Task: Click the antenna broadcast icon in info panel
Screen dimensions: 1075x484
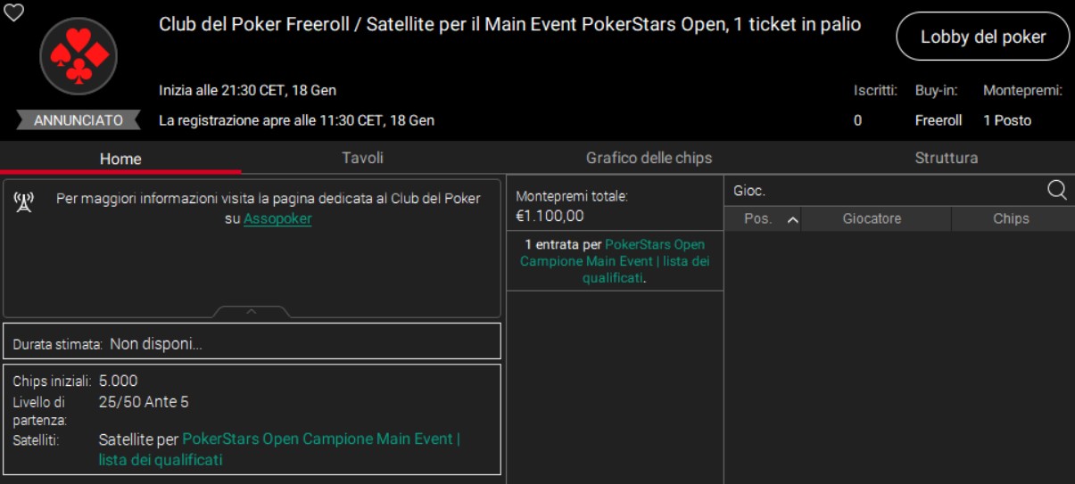Action: pos(23,201)
